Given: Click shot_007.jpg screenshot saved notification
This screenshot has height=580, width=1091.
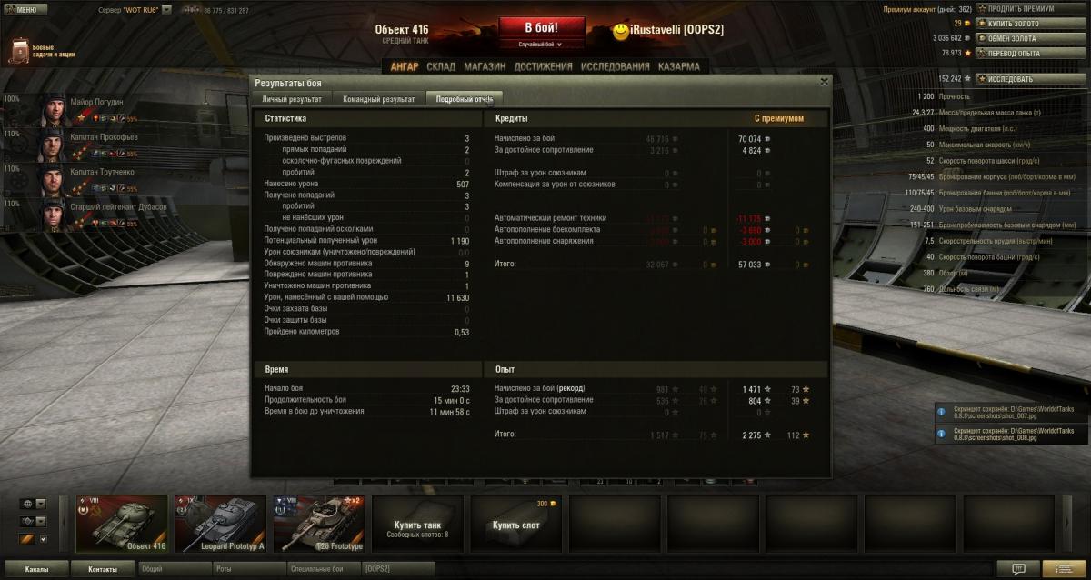Looking at the screenshot, I should point(1011,413).
